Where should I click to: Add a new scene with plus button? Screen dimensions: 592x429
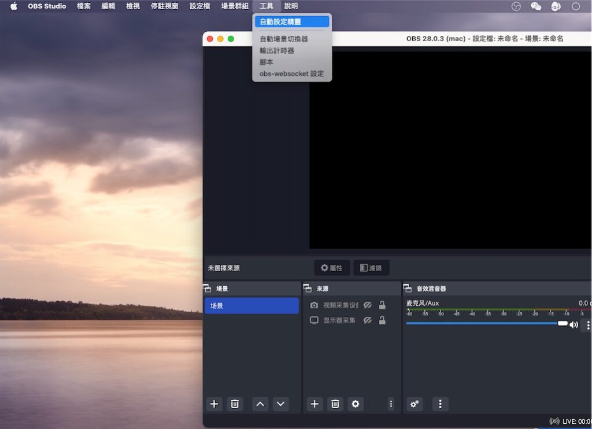click(x=214, y=404)
